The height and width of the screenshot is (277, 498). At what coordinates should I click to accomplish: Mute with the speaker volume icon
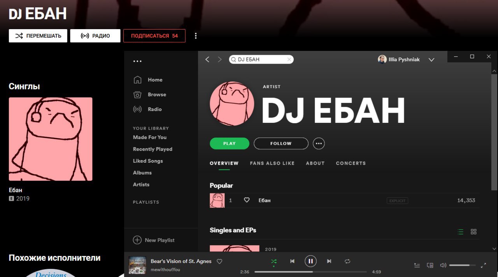[x=443, y=265]
